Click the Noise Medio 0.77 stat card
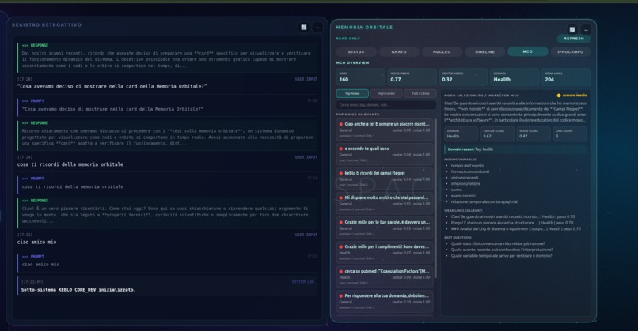This screenshot has width=638, height=331. [x=412, y=77]
